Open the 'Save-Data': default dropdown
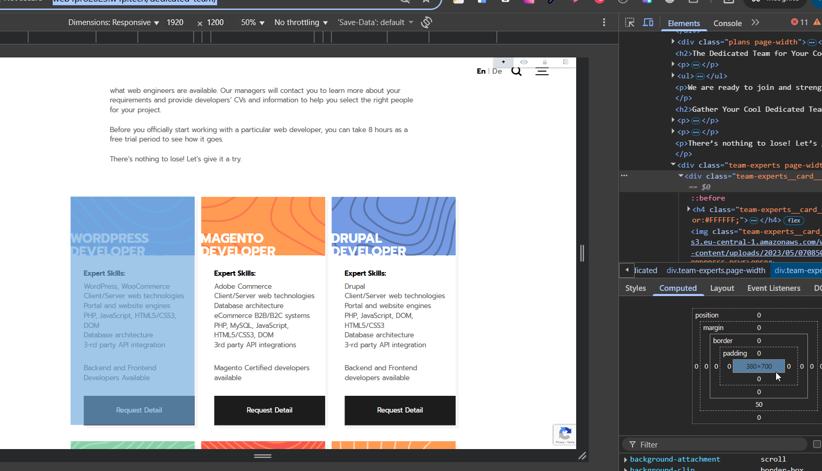Viewport: 822px width, 471px height. [375, 22]
